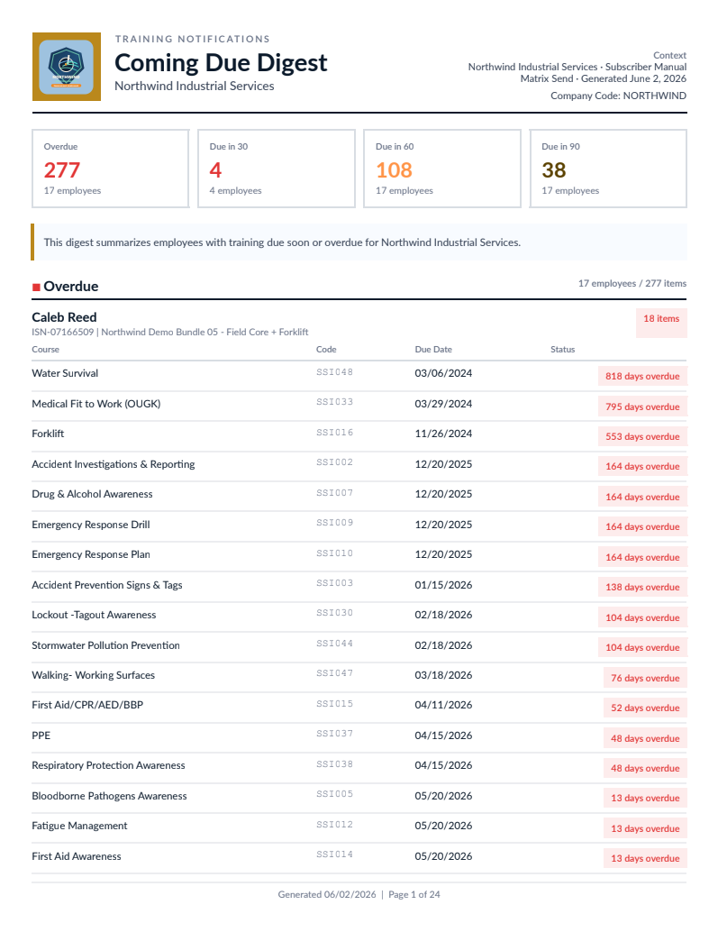Click due date 03/29/2024

click(x=443, y=404)
